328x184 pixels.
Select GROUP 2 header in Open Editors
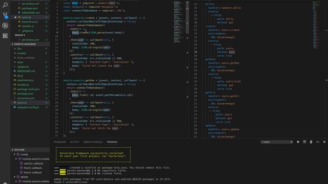(x=20, y=35)
